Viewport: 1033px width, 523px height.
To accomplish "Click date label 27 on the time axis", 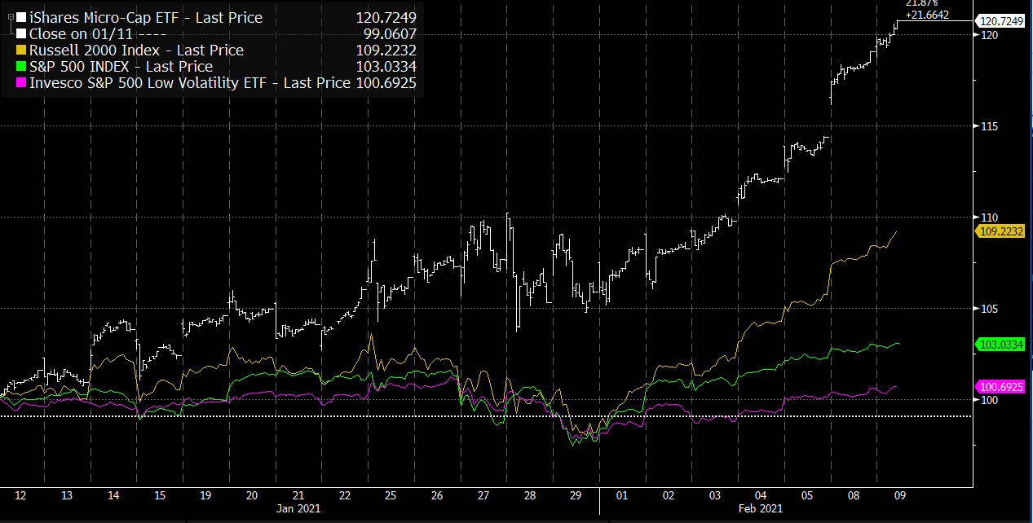I will point(483,494).
